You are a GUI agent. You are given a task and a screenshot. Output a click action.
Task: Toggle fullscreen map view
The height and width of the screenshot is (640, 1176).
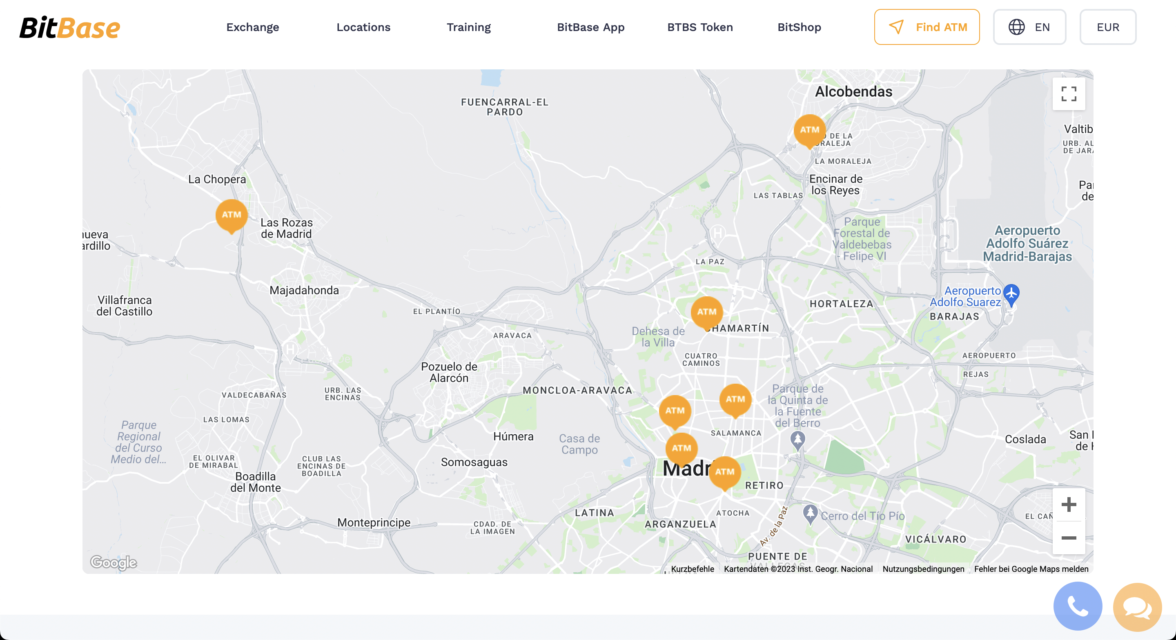1069,94
